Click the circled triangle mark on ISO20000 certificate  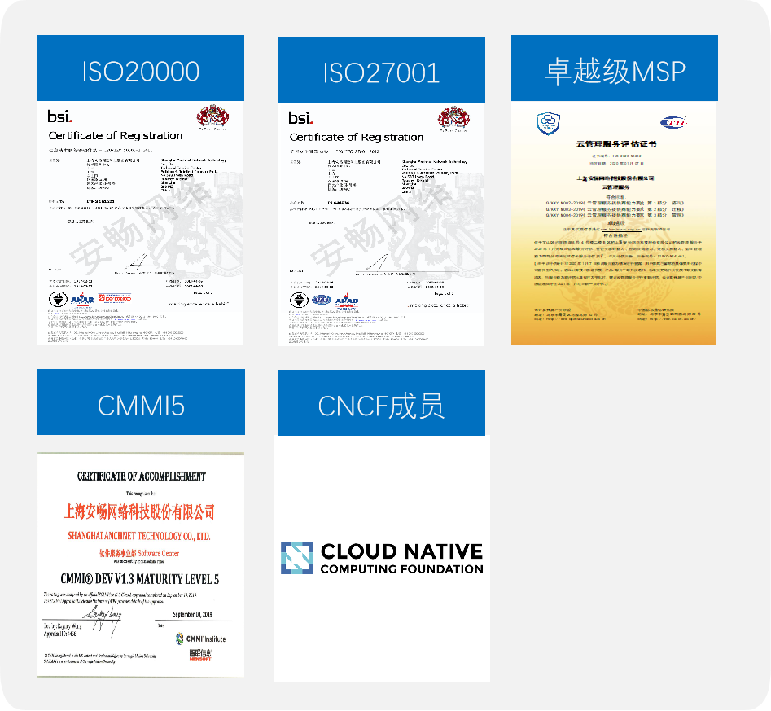click(58, 299)
